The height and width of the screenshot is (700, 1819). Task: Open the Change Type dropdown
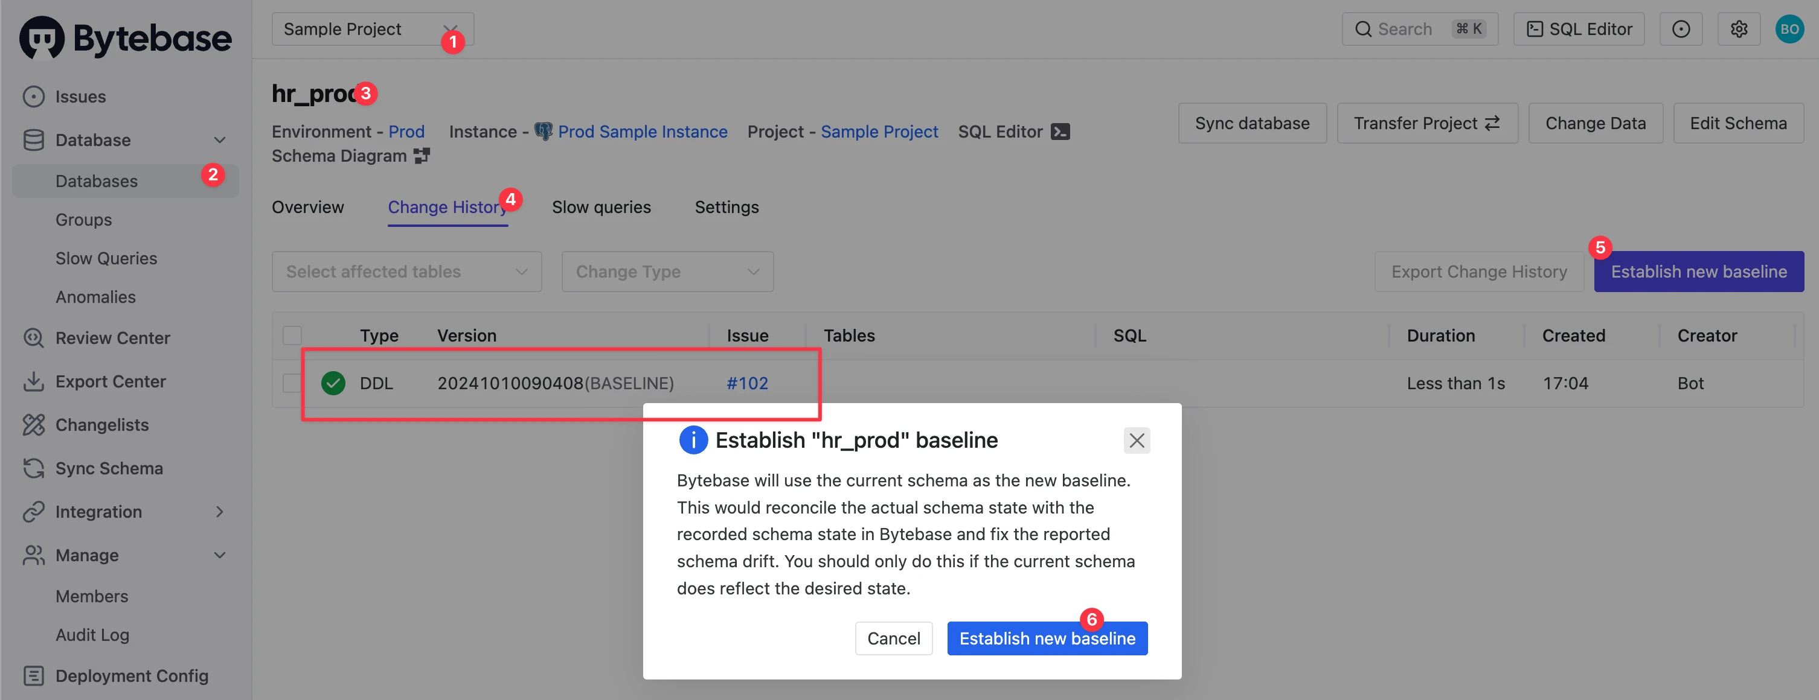667,272
